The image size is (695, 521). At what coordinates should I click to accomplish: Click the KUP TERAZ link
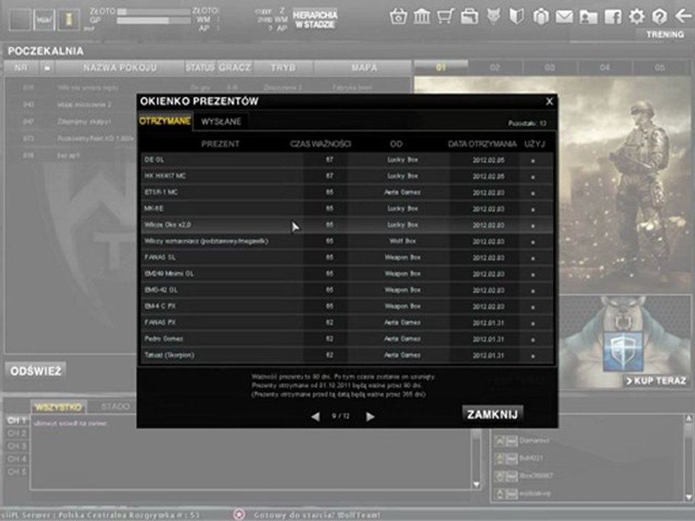click(656, 381)
